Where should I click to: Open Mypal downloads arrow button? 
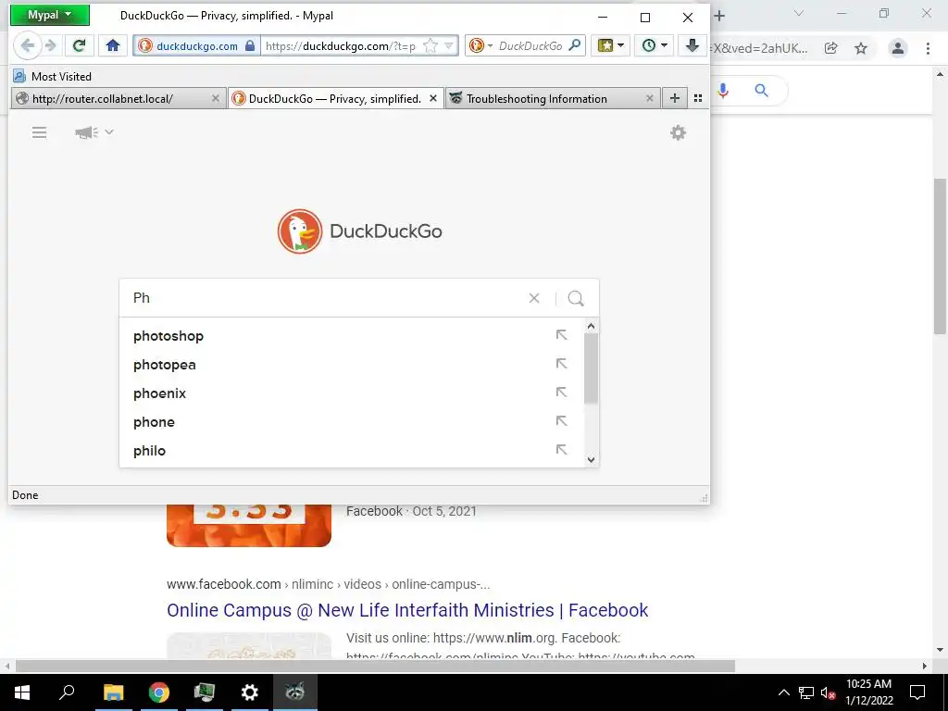click(692, 45)
